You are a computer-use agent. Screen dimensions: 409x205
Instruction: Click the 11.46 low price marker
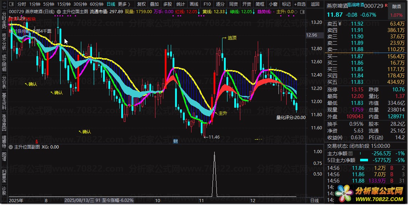(x=214, y=137)
